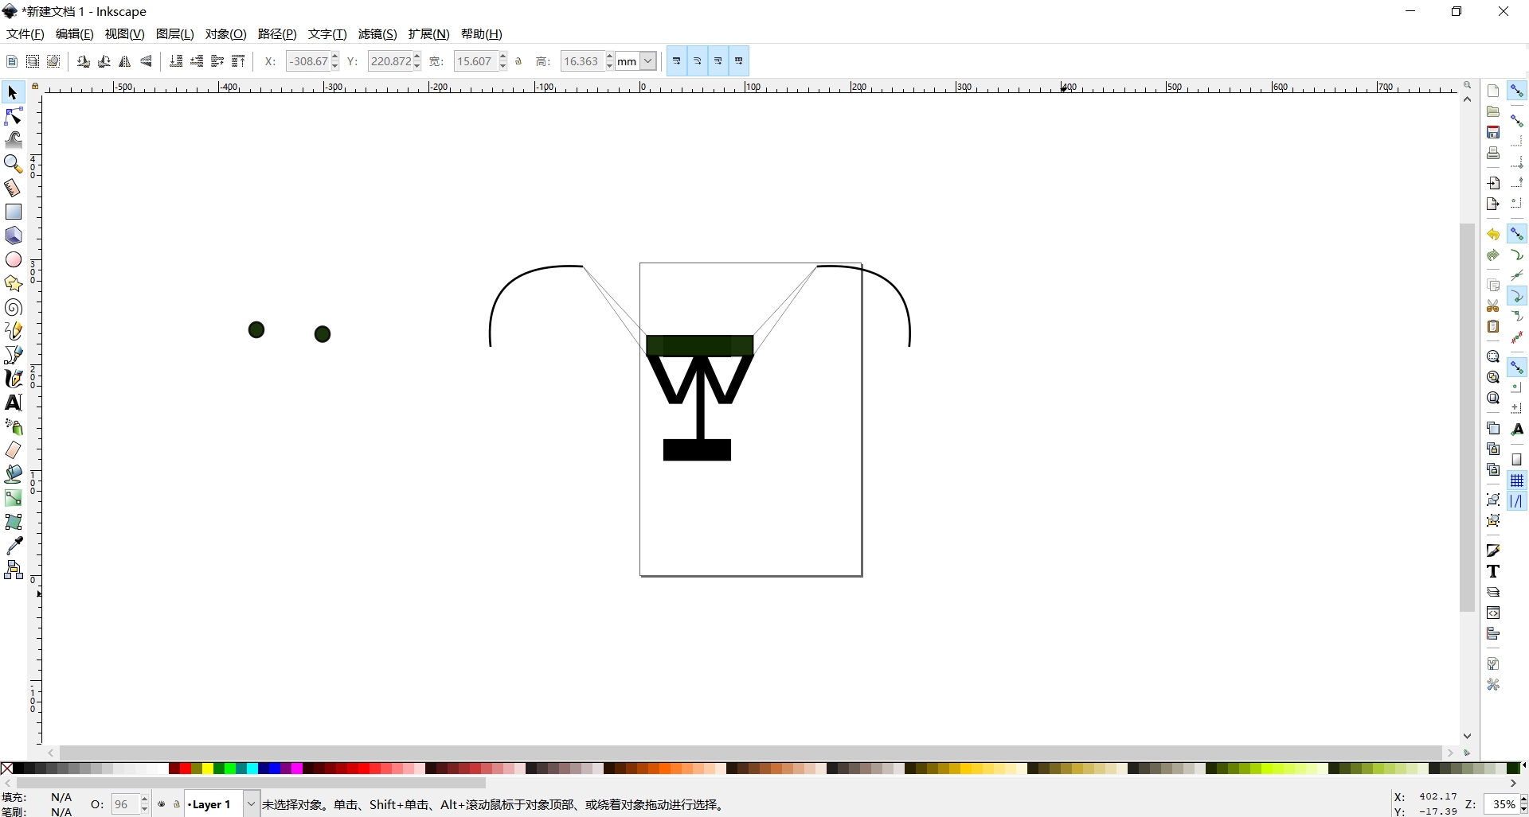Select the Node editing tool
Viewport: 1529px width, 817px height.
[13, 117]
